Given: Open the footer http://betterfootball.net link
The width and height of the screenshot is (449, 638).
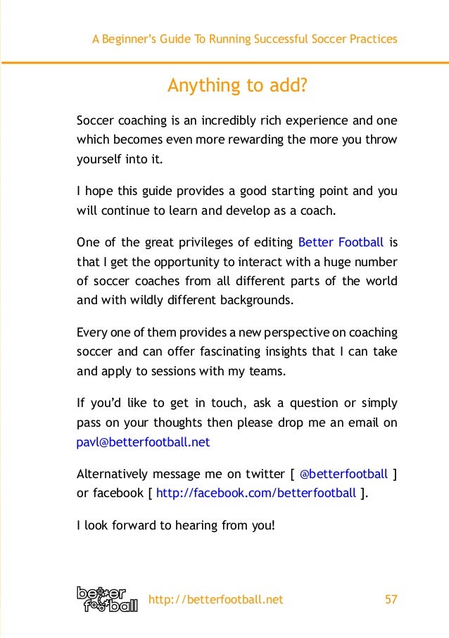Looking at the screenshot, I should (217, 599).
